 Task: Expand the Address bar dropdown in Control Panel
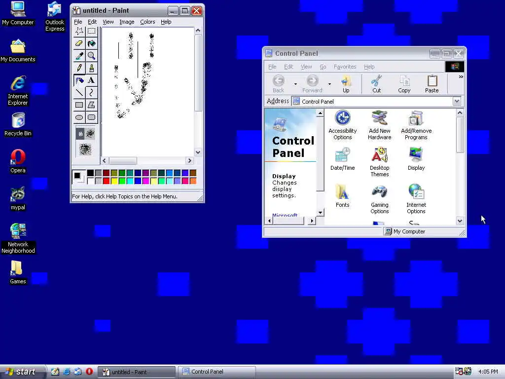[457, 102]
